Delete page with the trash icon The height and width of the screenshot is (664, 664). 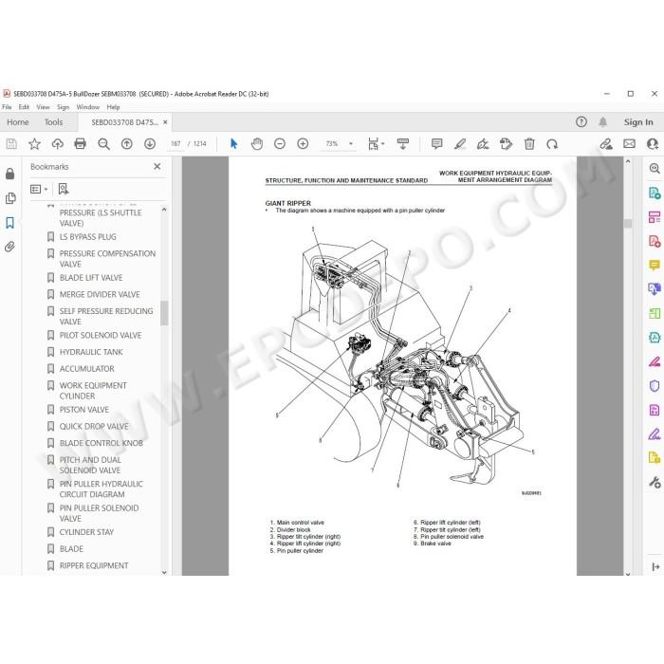point(529,144)
